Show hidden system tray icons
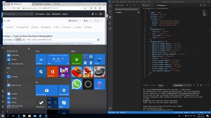The image size is (211, 118). pyautogui.click(x=183, y=116)
